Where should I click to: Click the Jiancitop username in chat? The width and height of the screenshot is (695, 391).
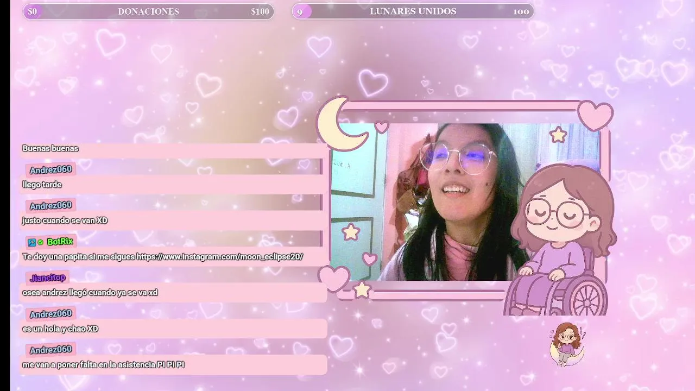click(x=48, y=278)
